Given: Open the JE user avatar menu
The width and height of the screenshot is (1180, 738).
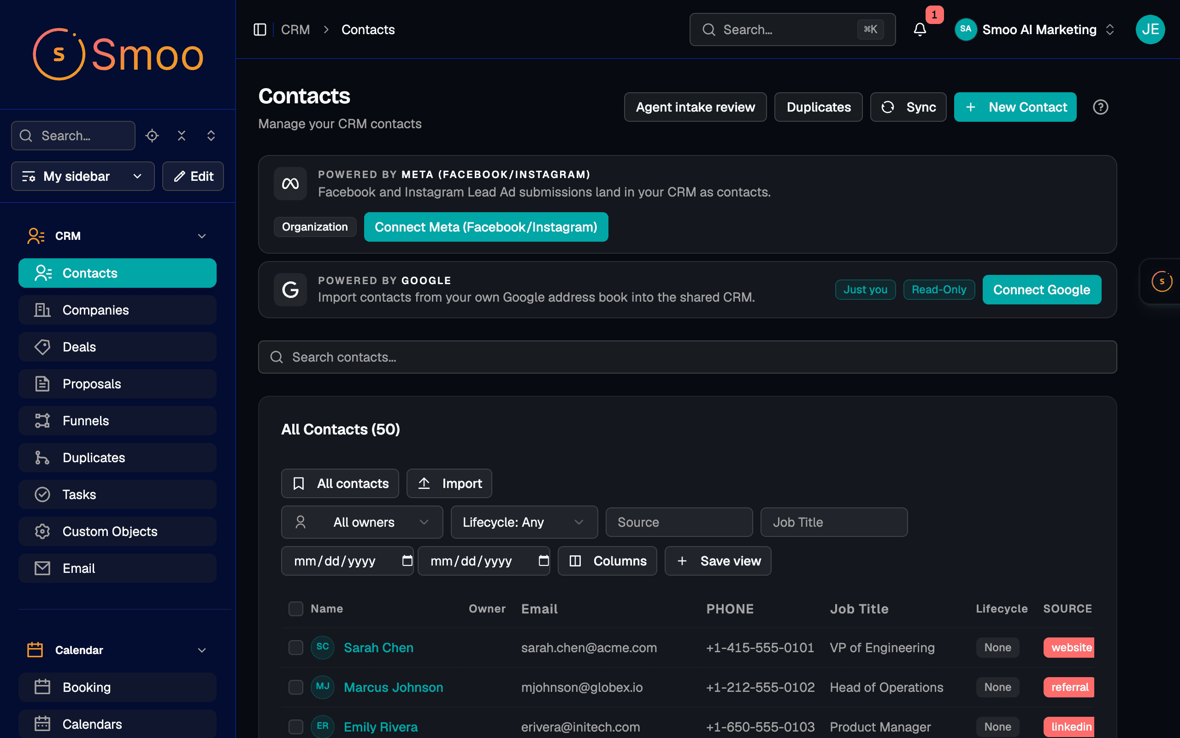Looking at the screenshot, I should pyautogui.click(x=1150, y=30).
